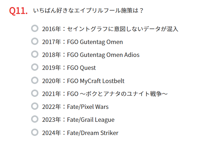The height and width of the screenshot is (145, 198).
Task: Choose the 2020年 radio button circle
Action: click(35, 80)
